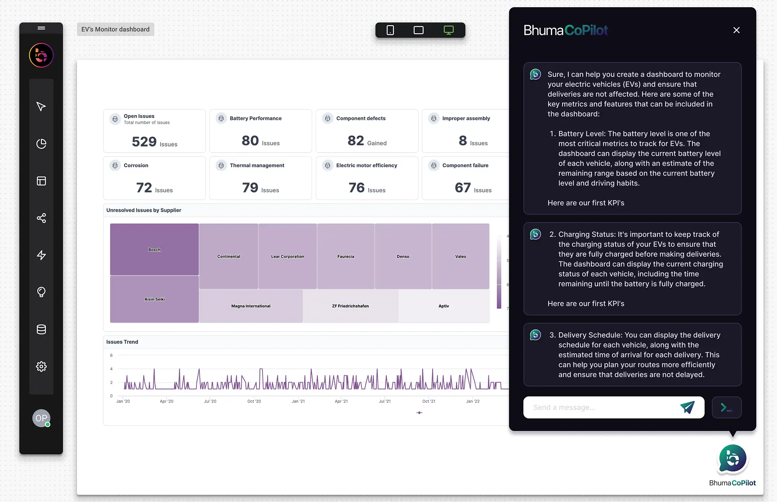777x502 pixels.
Task: Click the 80 Issues value
Action: [260, 141]
